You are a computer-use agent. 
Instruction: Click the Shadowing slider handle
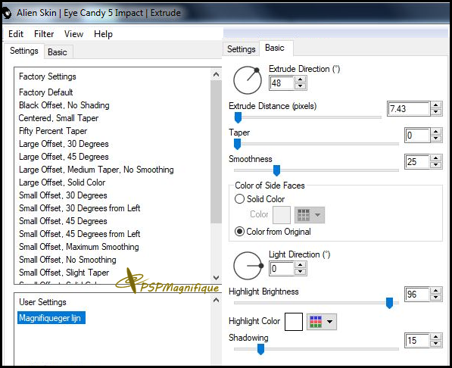[260, 349]
